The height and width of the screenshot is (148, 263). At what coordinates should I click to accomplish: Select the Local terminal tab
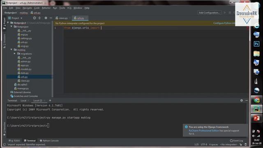23,100
